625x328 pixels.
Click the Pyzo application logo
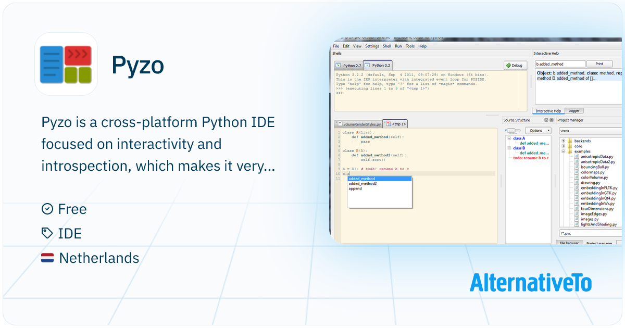[x=66, y=64]
